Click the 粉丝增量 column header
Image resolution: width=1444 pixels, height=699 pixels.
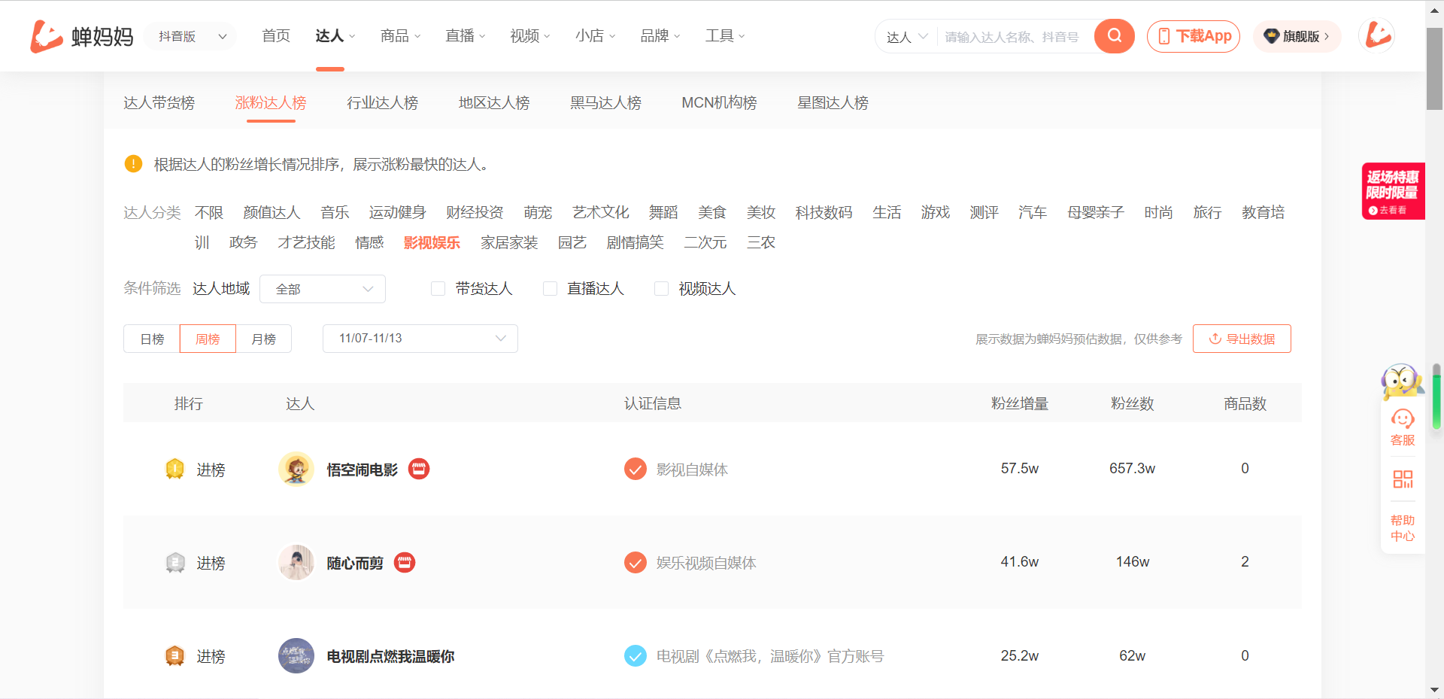tap(1020, 403)
